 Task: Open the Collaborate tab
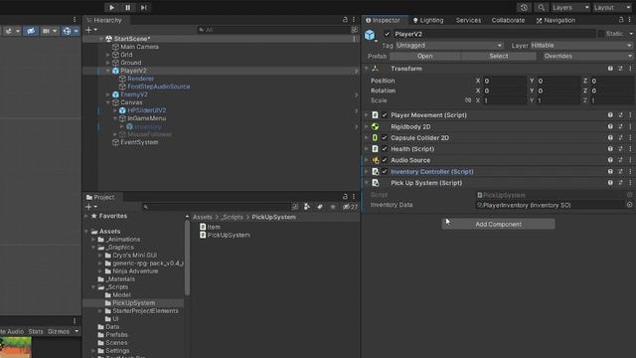point(508,20)
